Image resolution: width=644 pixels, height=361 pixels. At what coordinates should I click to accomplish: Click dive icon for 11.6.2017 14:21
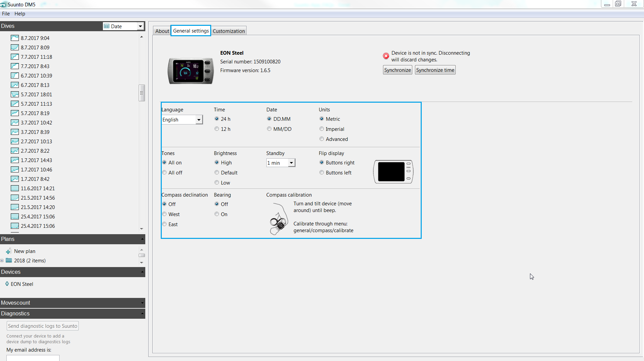point(14,188)
